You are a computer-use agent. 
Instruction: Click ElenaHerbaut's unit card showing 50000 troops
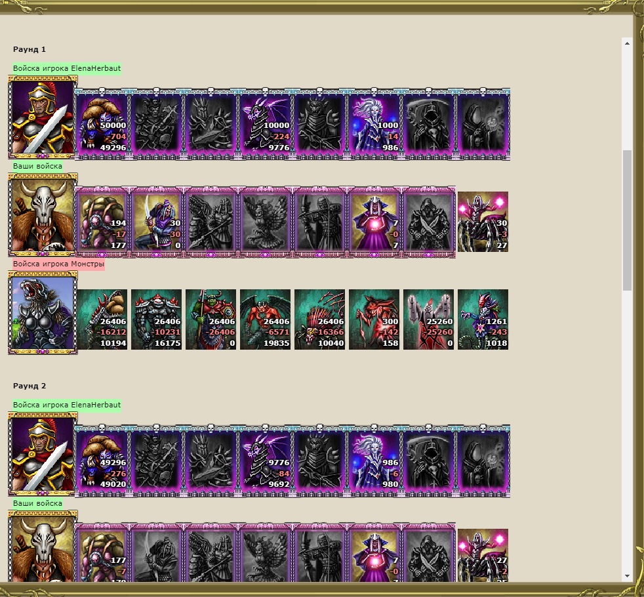pyautogui.click(x=102, y=123)
